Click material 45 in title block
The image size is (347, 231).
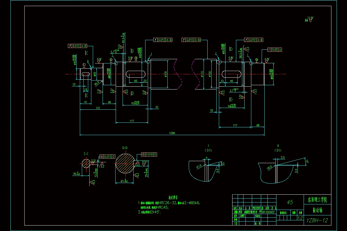coord(290,202)
